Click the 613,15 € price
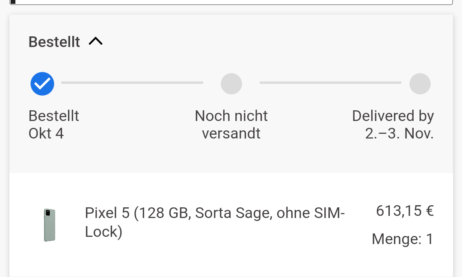 click(405, 211)
